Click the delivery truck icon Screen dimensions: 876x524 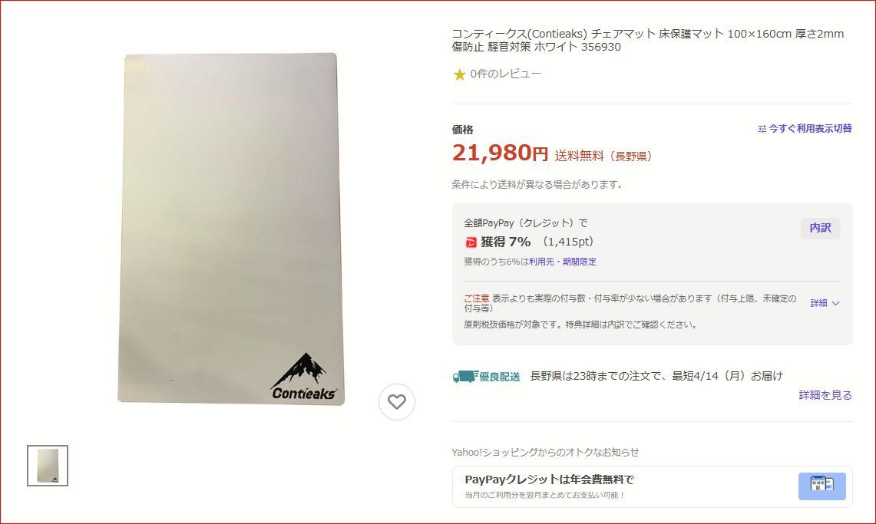[464, 377]
